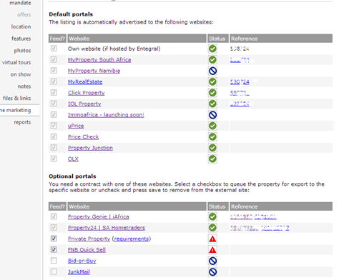Open the virtual tours section

(x=16, y=62)
